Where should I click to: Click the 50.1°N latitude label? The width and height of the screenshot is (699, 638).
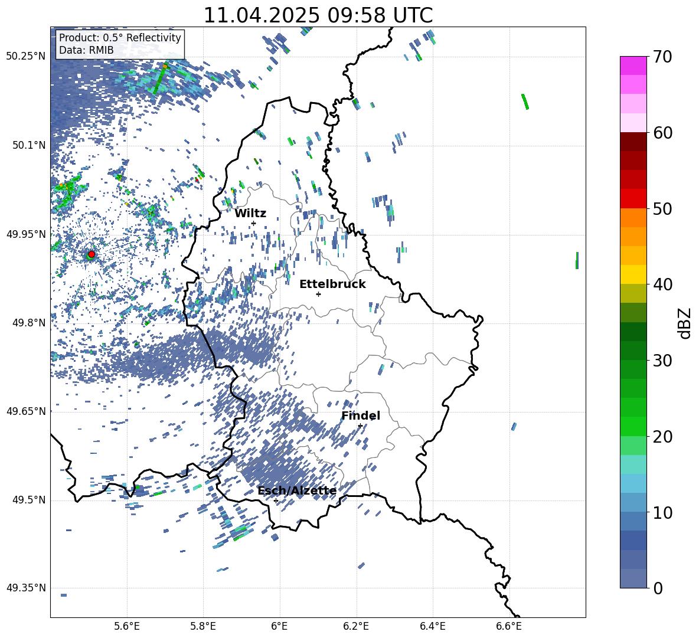tap(29, 145)
